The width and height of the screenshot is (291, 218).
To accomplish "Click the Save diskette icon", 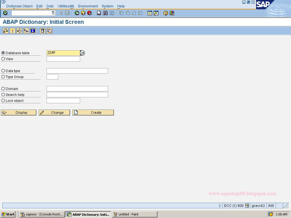I will [66, 13].
